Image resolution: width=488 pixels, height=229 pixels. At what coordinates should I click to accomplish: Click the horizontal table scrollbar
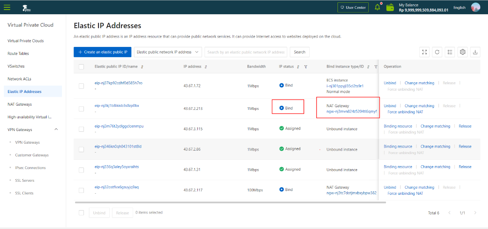coord(230,202)
